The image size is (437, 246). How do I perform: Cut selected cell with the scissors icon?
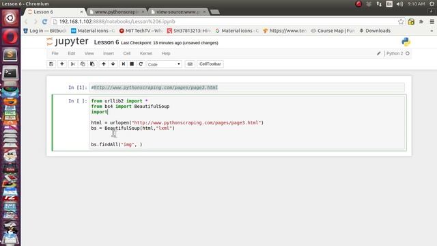click(x=73, y=64)
